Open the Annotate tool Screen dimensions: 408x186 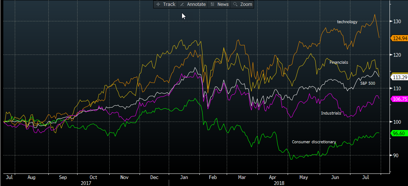click(x=193, y=4)
